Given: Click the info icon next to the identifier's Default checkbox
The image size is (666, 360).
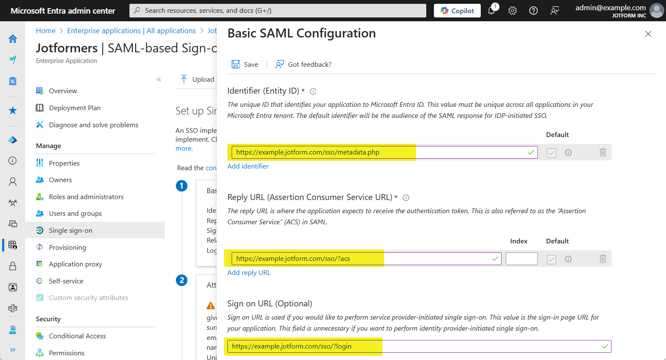Looking at the screenshot, I should click(x=568, y=152).
